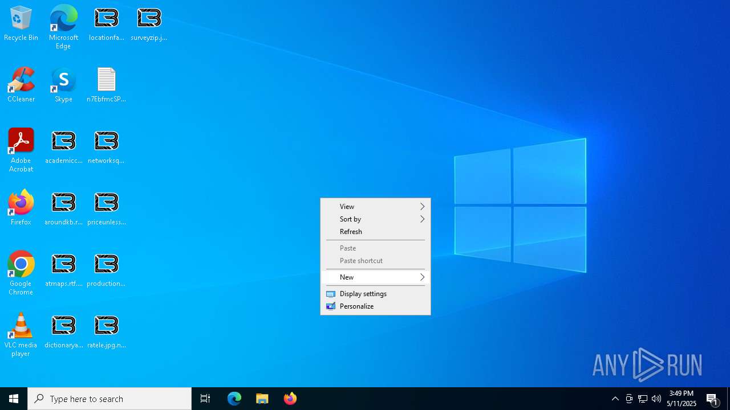Open the Action Center notifications icon

click(x=712, y=399)
